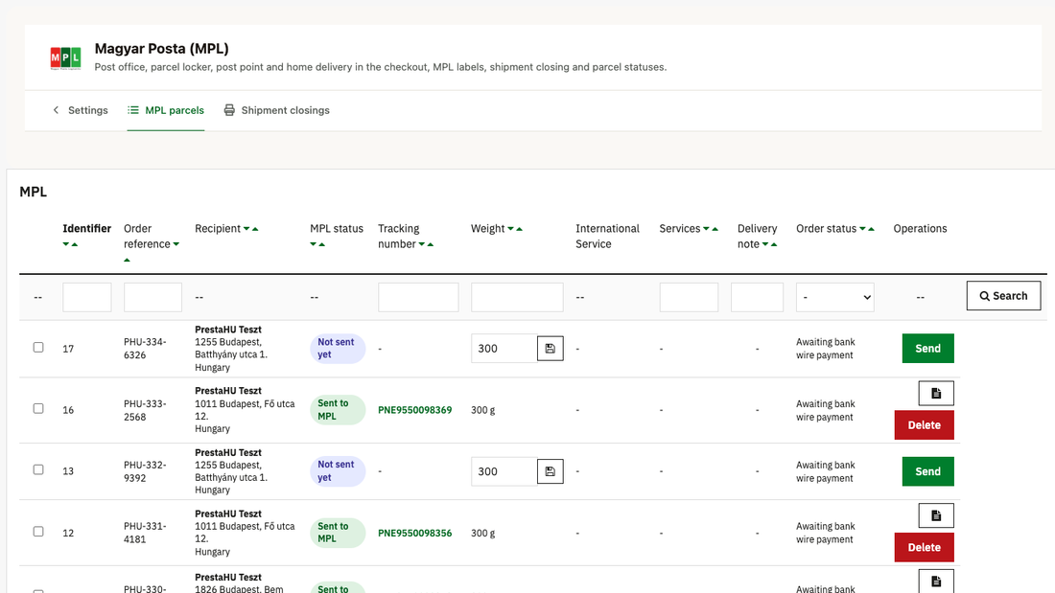Select the checkbox for parcel 17
Viewport: 1055px width, 593px height.
[38, 348]
